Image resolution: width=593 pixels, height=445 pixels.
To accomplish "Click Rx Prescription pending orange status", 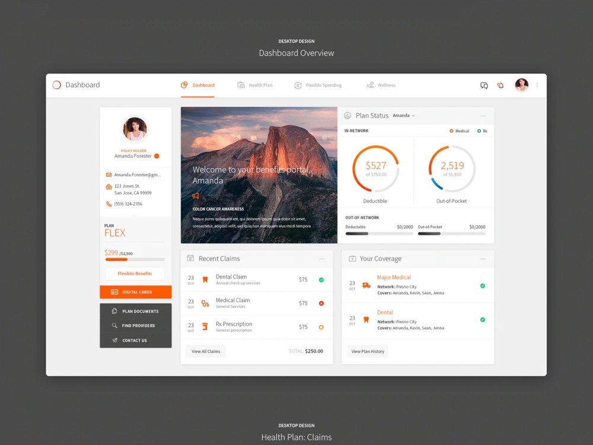I will pos(321,328).
